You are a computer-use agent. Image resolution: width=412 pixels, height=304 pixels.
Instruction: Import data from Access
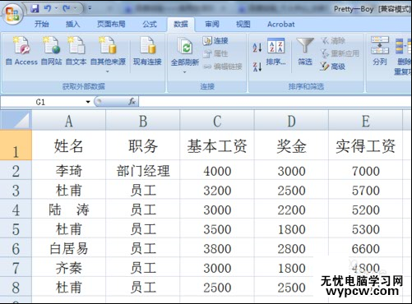point(21,51)
